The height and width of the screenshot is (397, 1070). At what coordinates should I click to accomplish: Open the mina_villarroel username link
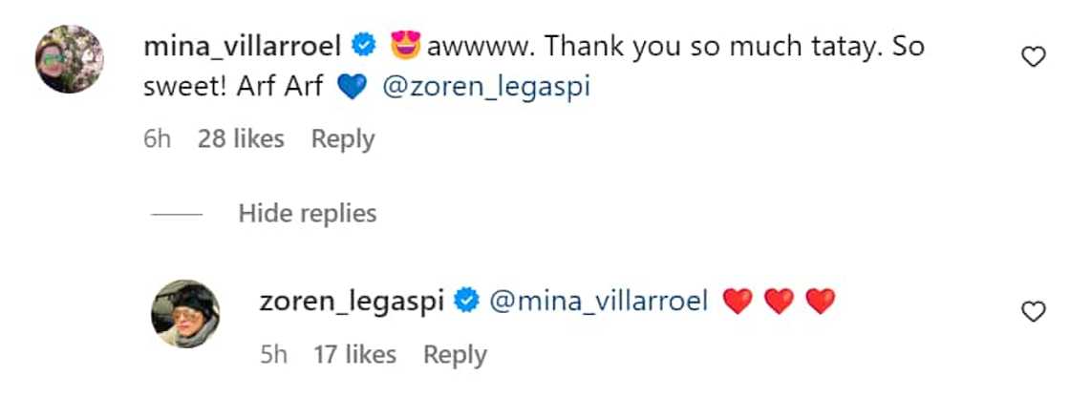click(243, 46)
